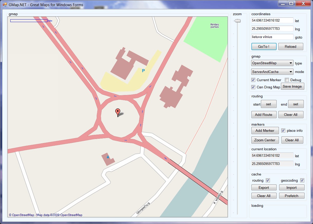Click the Add Route button
The image size is (313, 224).
pyautogui.click(x=264, y=115)
